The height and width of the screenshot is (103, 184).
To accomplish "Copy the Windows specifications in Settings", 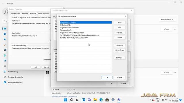I will (166, 72).
